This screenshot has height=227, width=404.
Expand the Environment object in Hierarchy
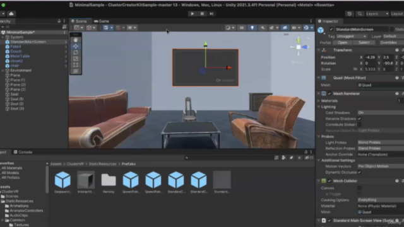3,71
